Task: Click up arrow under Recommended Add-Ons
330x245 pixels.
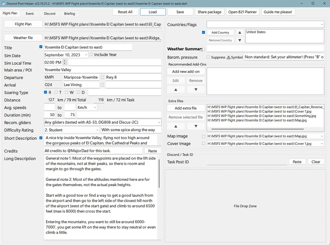Action: (x=176, y=89)
